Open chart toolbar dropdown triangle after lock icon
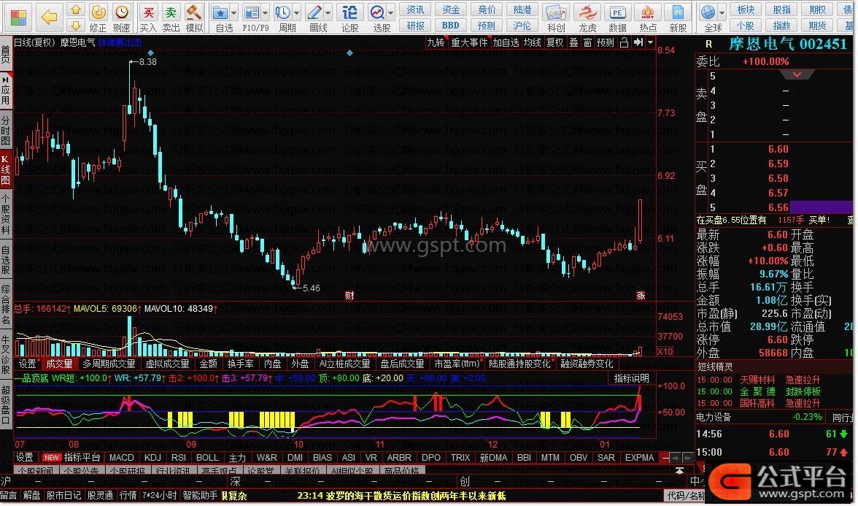 point(650,42)
